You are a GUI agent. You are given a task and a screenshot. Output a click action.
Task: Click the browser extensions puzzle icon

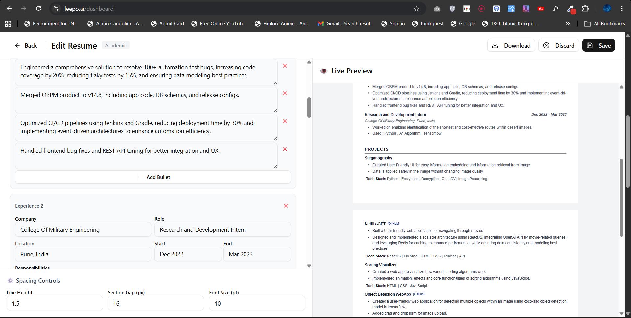coord(586,9)
